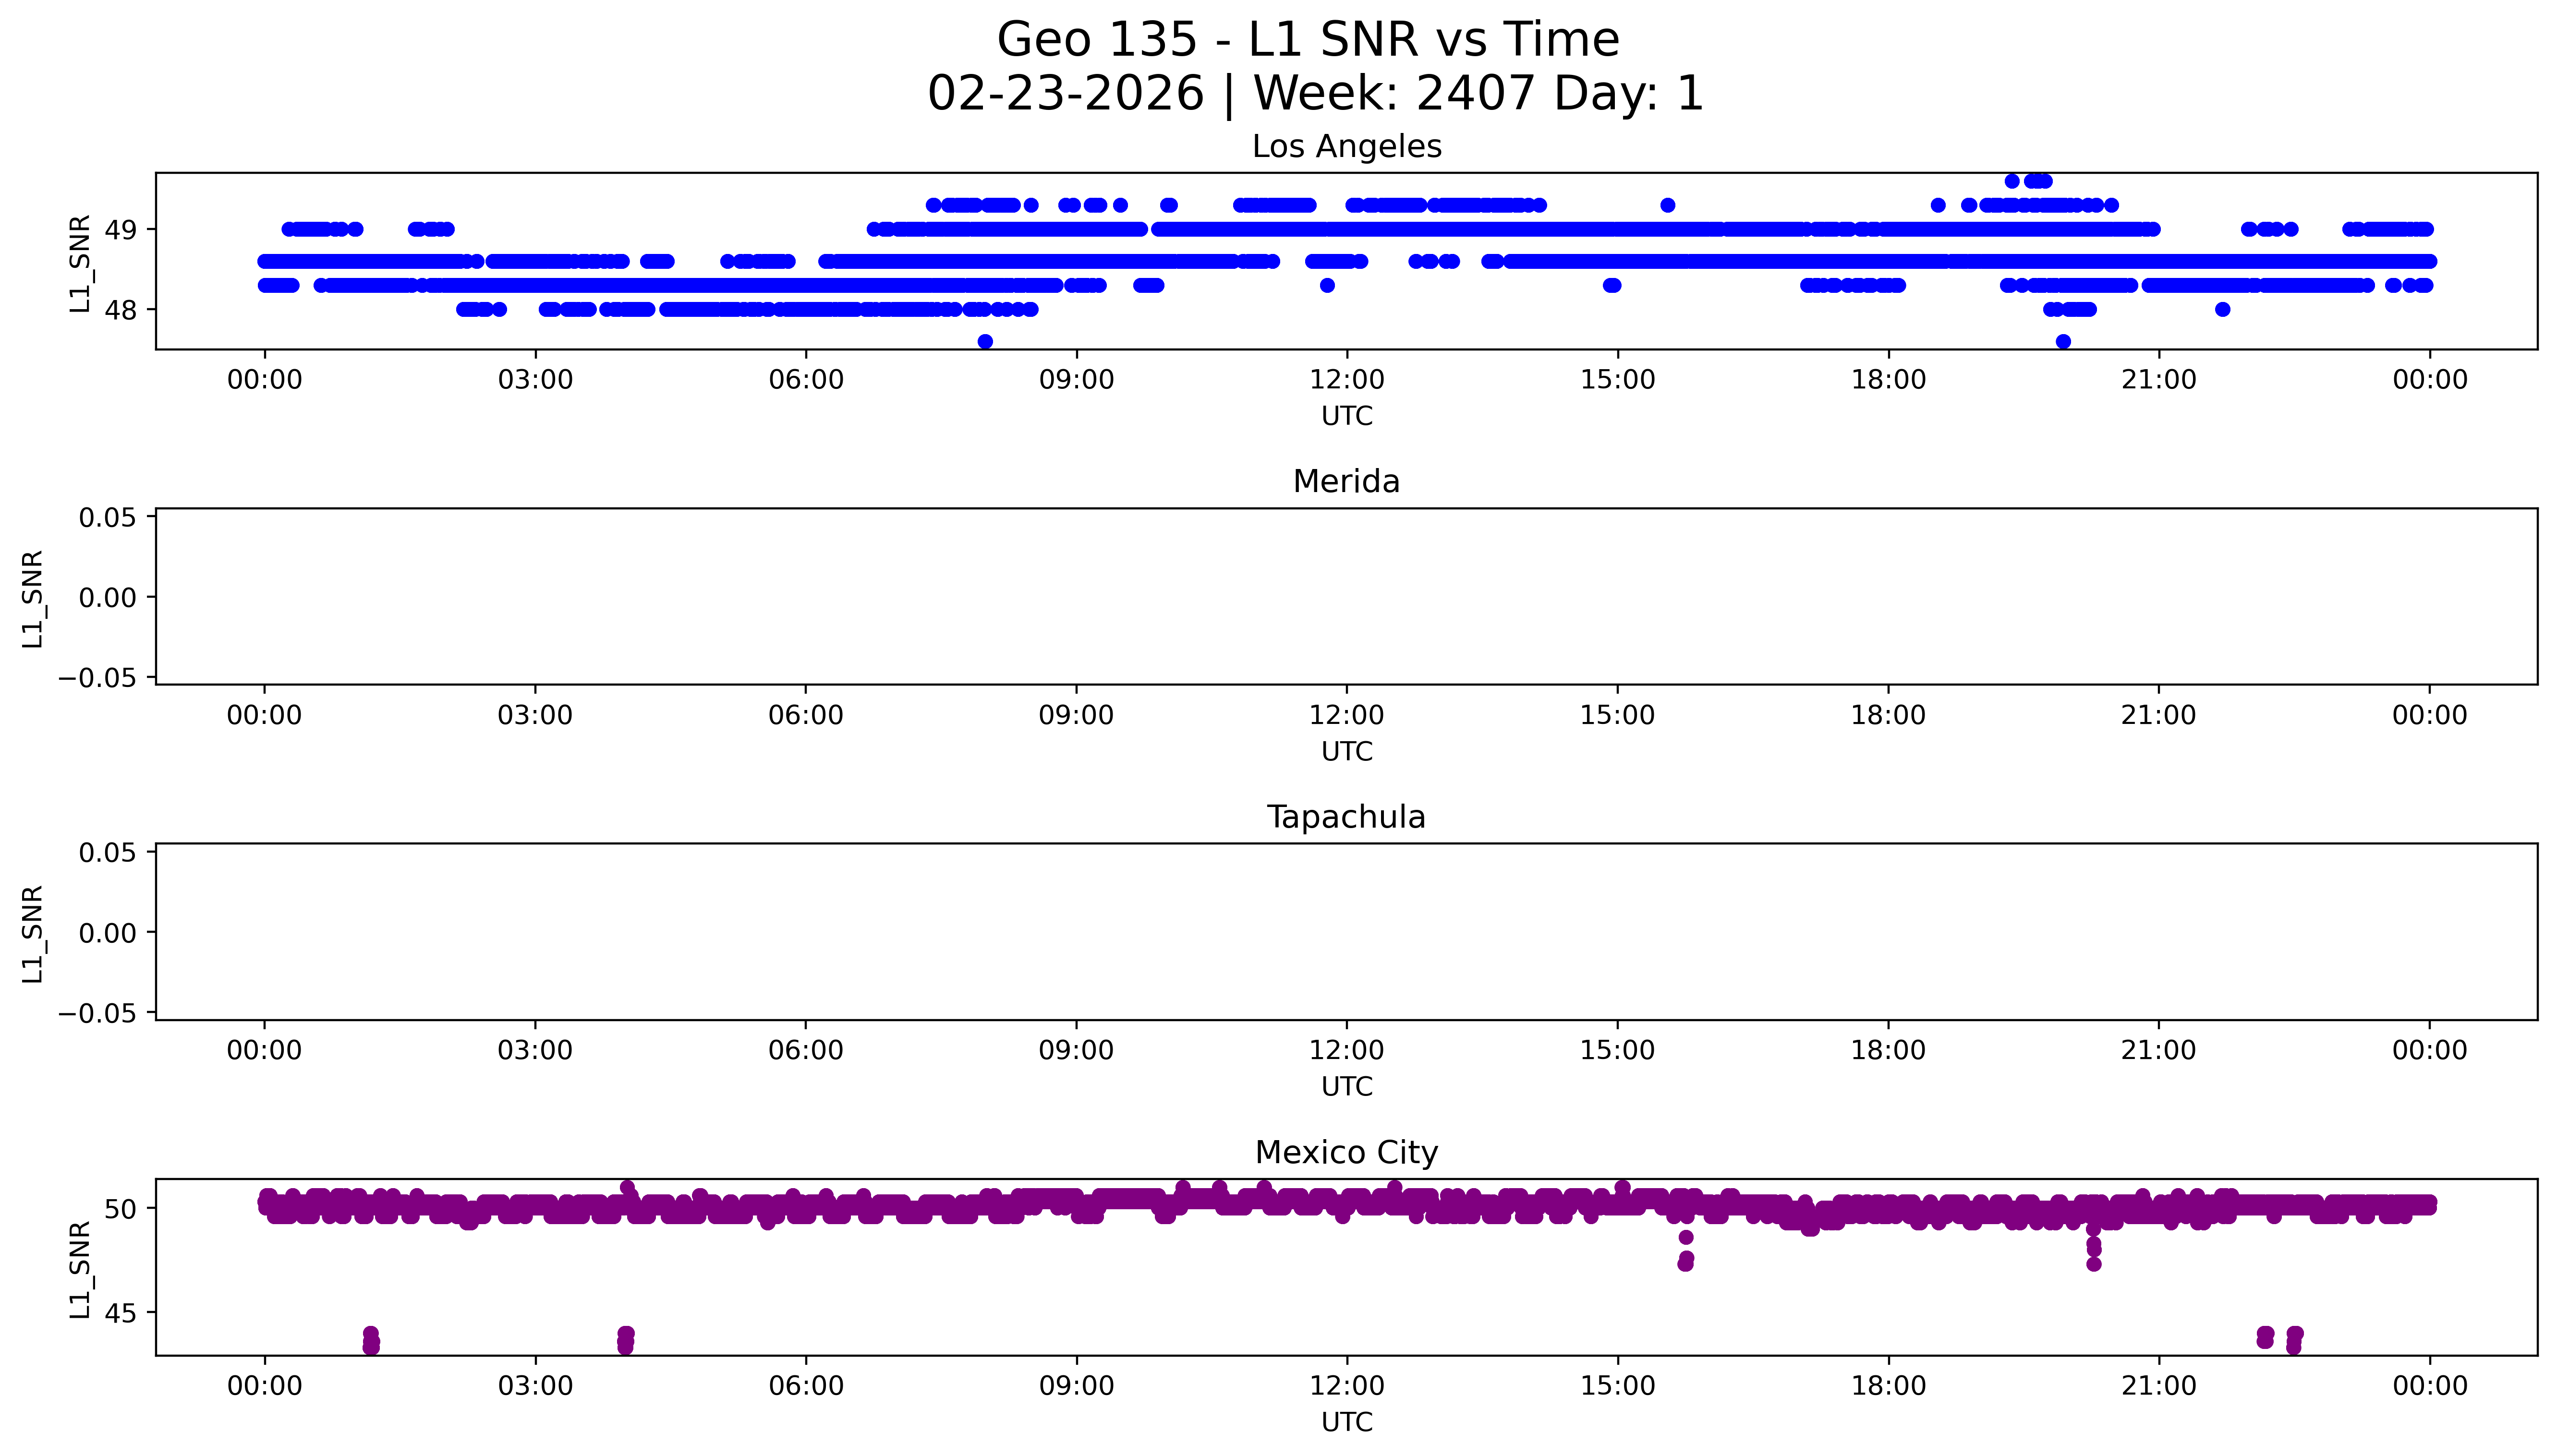This screenshot has height=1456, width=2557.
Task: Click the 'Merida' subplot title
Action: pos(1346,482)
